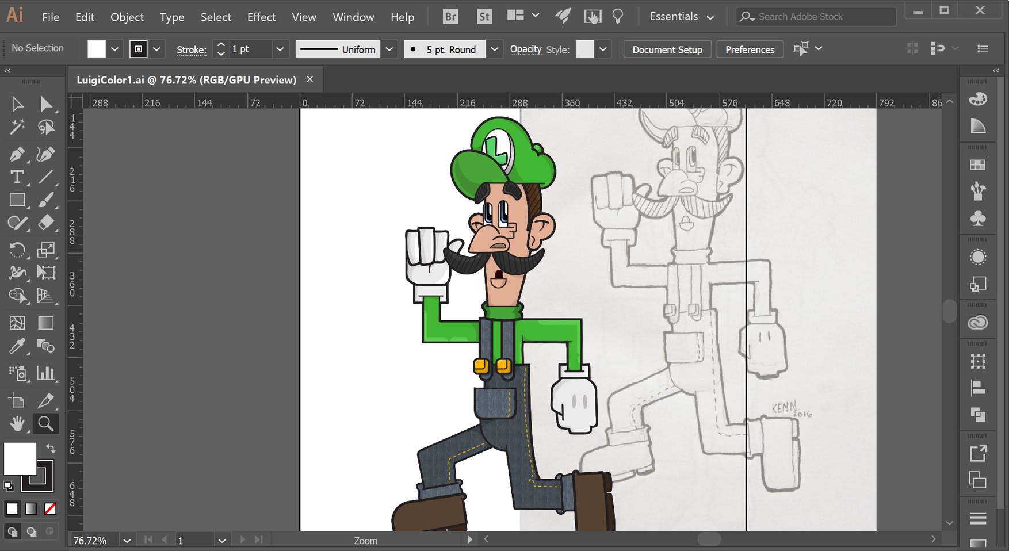Select the Perspective Grid tool
The image size is (1009, 551).
click(x=46, y=296)
